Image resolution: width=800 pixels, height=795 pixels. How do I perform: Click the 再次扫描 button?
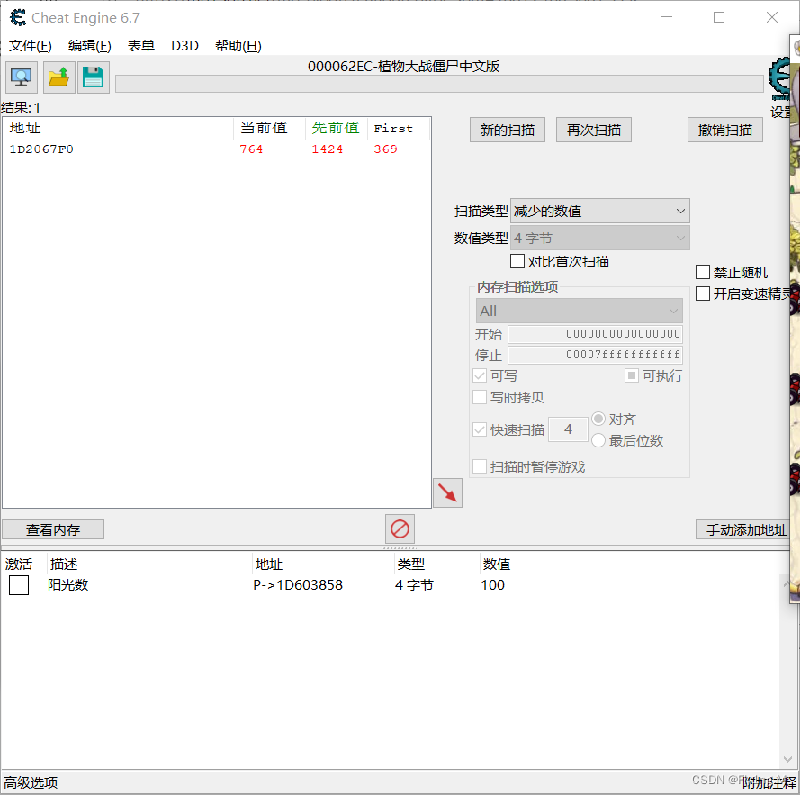coord(593,131)
